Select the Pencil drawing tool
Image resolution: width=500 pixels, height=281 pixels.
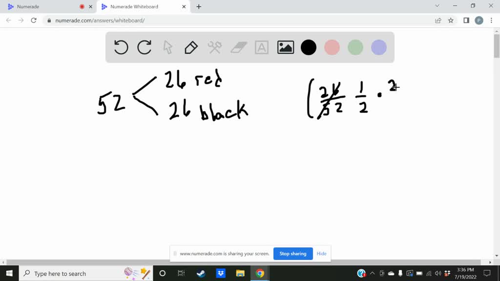tap(191, 47)
